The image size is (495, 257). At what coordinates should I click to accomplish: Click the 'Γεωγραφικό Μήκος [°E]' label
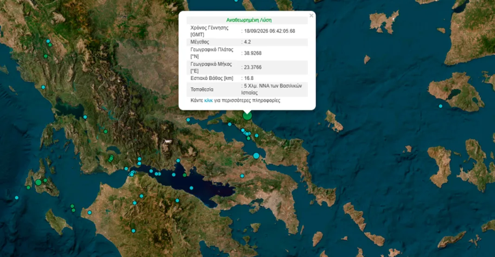click(x=211, y=67)
